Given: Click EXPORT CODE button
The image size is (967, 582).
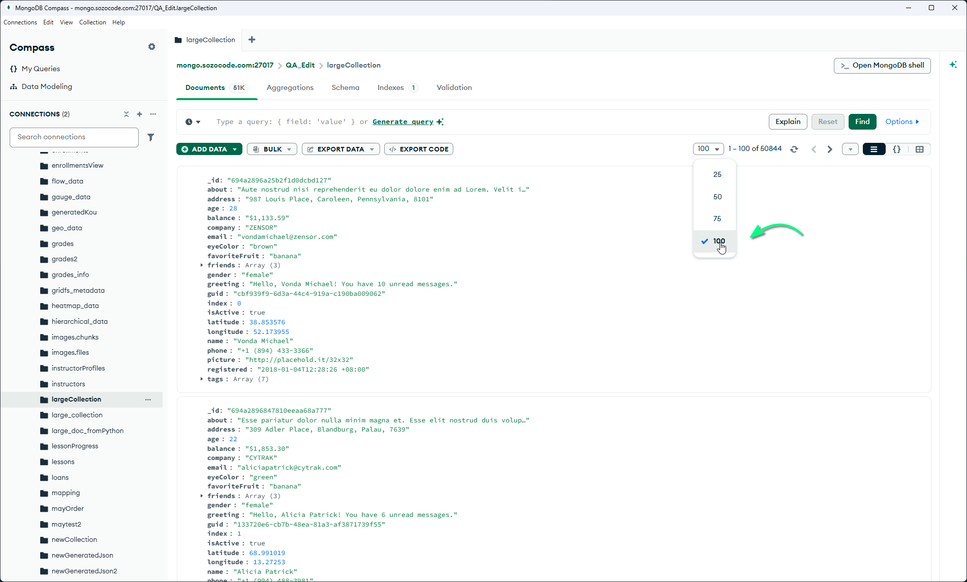Looking at the screenshot, I should tap(419, 149).
